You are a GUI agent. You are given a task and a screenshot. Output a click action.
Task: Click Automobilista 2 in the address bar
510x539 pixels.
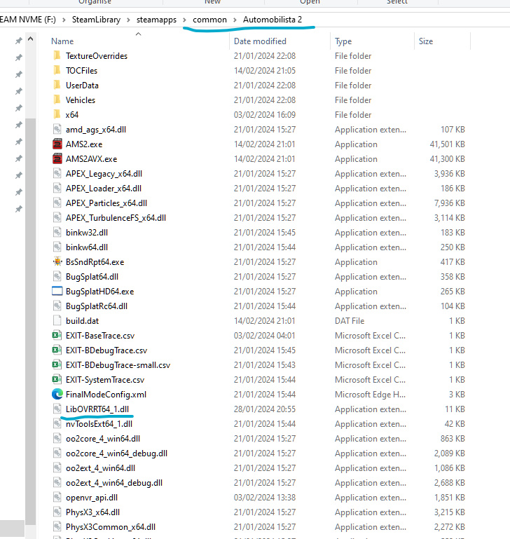pyautogui.click(x=273, y=20)
